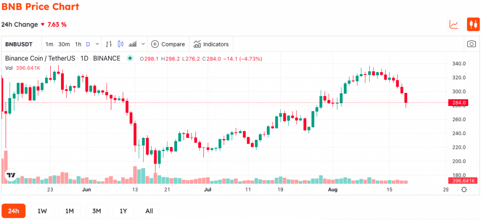The image size is (481, 220).
Task: Click the TradingView logo on chart
Action: 11,175
